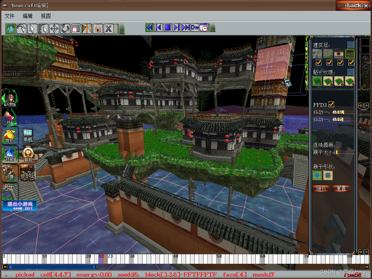
Task: Enable the 连续画刷 checkbox
Action: [339, 145]
